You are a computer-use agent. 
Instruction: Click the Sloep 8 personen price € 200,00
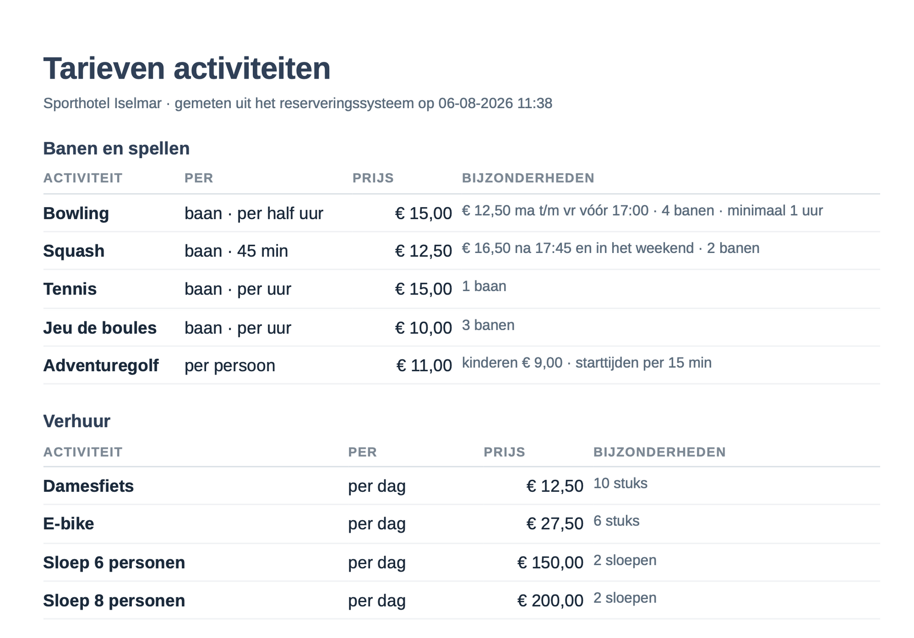550,600
